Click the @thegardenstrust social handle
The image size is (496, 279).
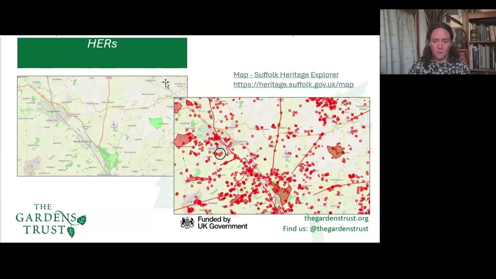coord(339,229)
